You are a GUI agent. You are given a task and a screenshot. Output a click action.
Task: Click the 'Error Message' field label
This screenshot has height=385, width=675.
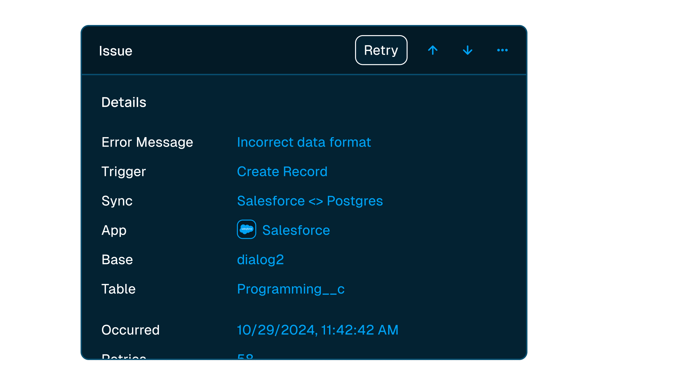(147, 142)
